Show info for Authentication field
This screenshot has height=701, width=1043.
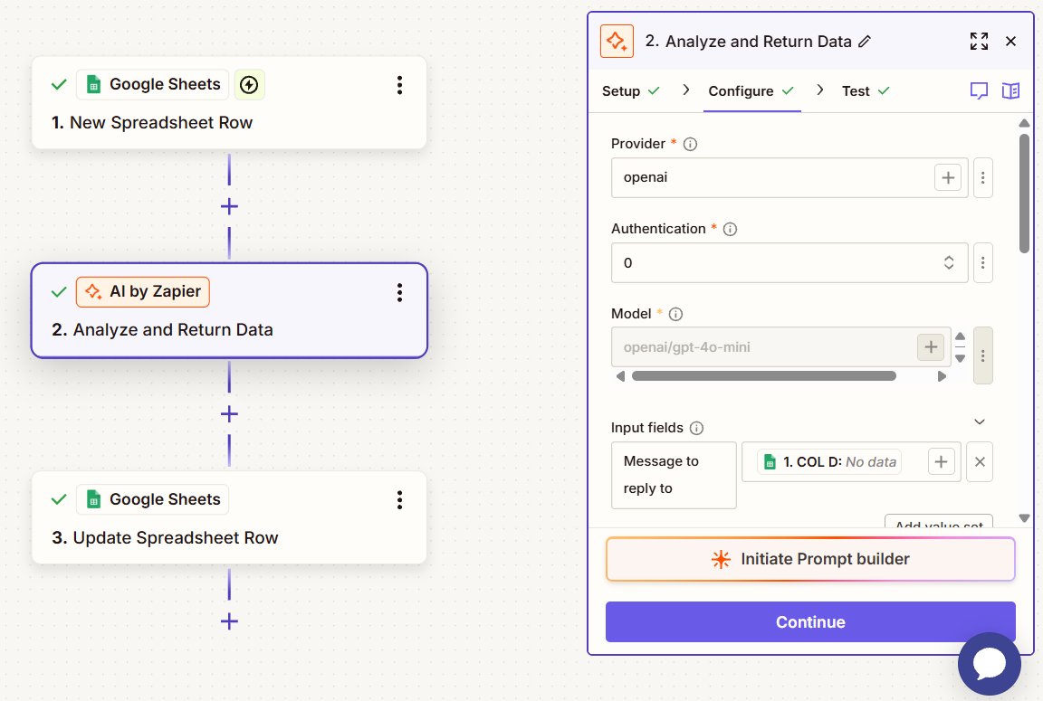pos(731,229)
